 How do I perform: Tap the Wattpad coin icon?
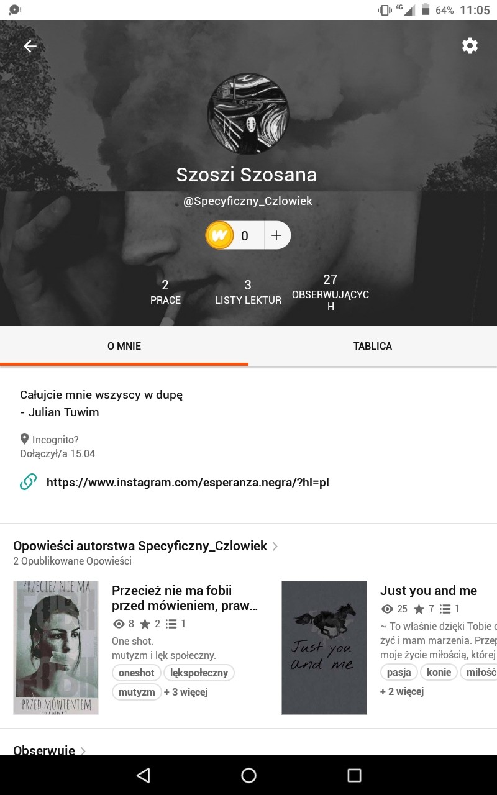220,235
